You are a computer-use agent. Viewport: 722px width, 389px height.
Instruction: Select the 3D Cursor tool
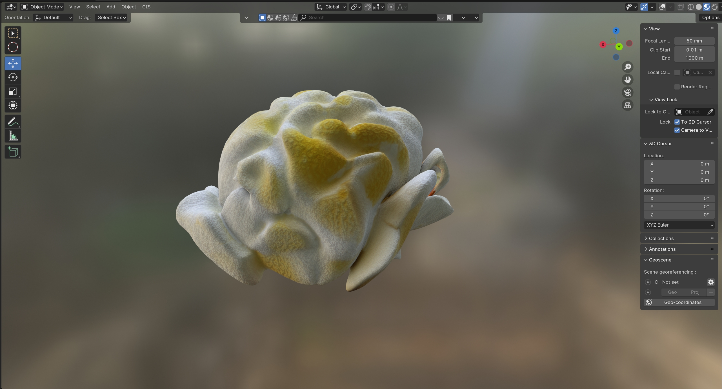point(13,47)
